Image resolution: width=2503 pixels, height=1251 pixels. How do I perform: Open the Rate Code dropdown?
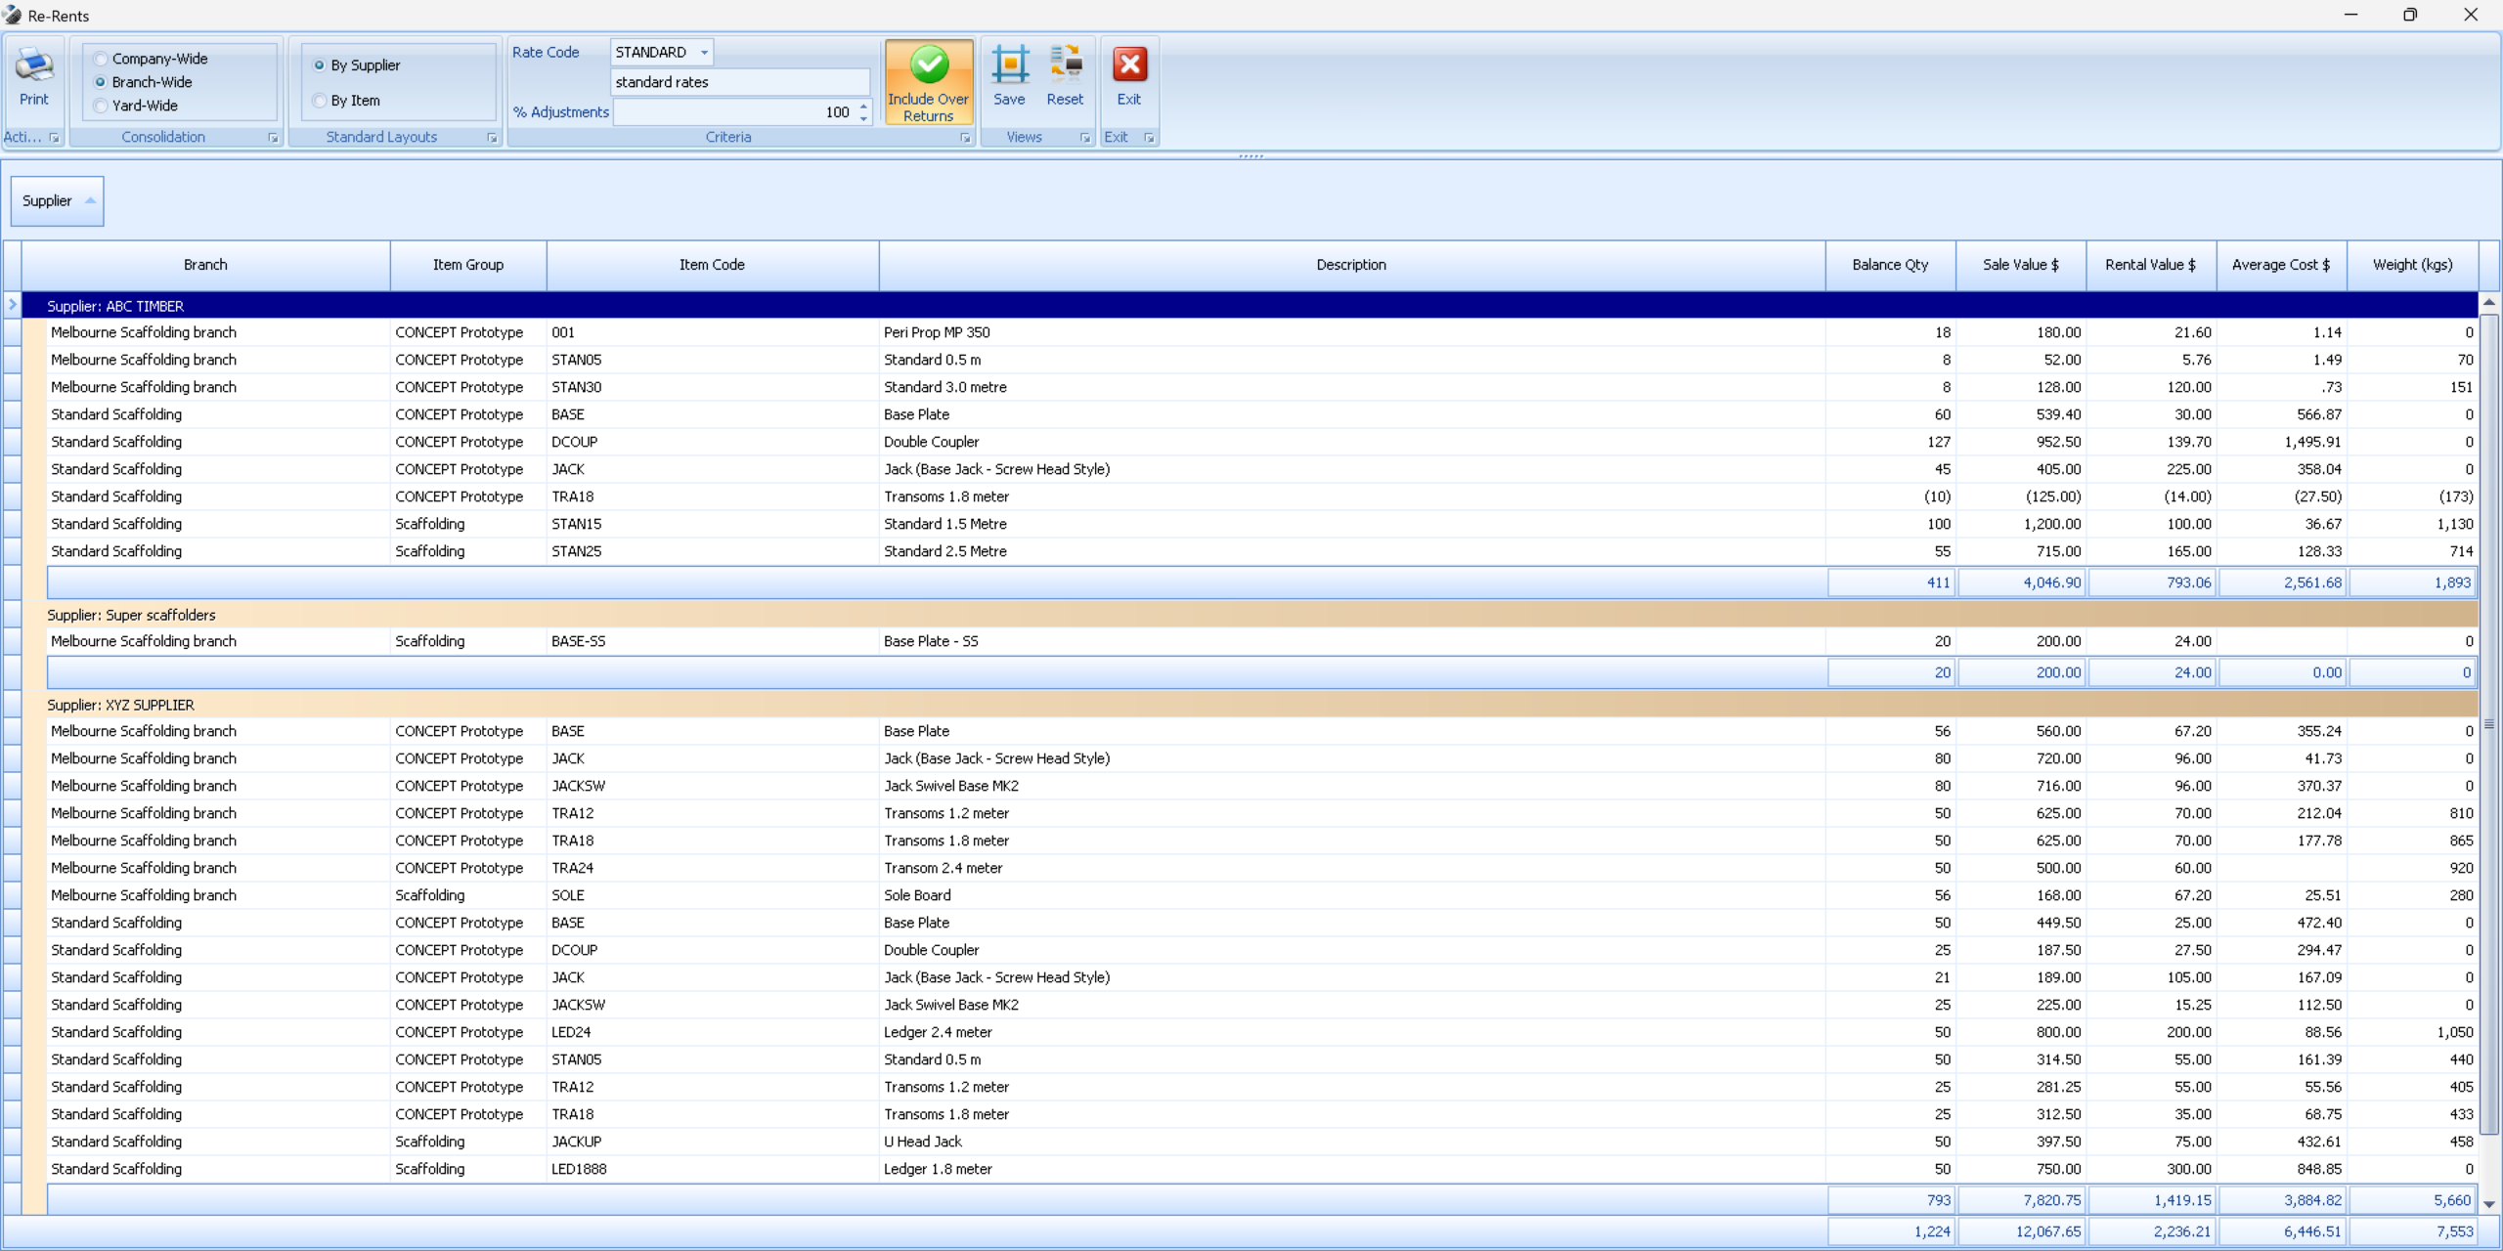point(704,53)
